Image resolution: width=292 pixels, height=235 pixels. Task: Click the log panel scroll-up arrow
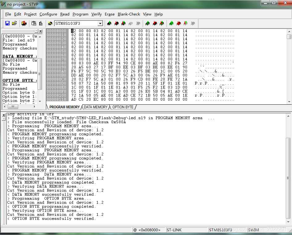288,116
